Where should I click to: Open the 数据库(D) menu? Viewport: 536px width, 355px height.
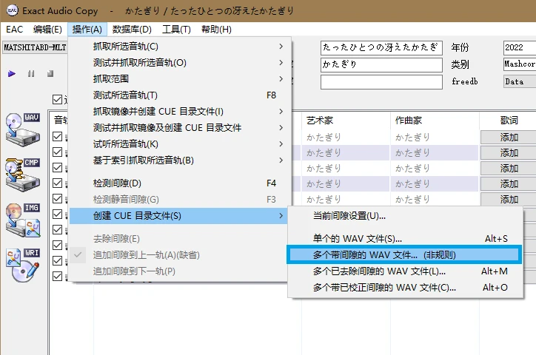click(132, 30)
